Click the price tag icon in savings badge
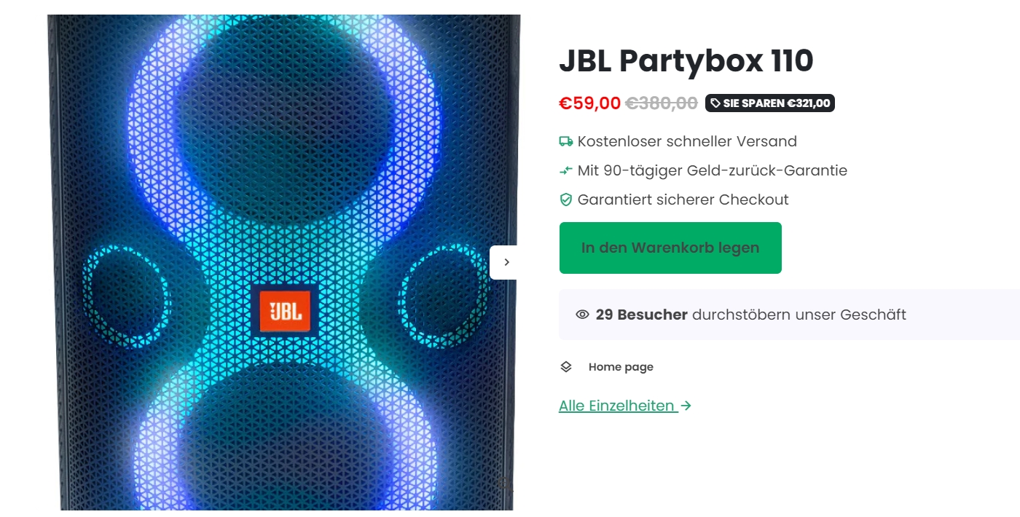This screenshot has width=1020, height=517. [715, 103]
